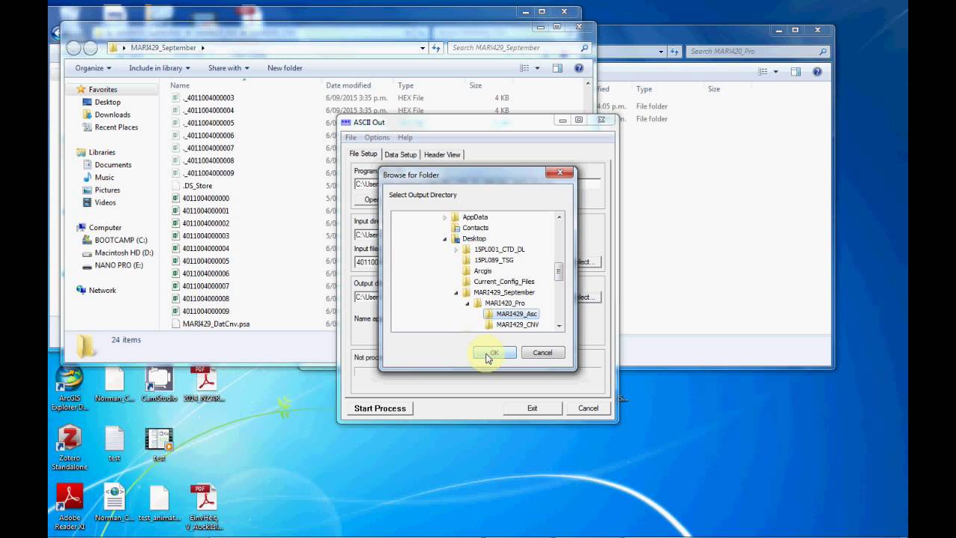Click New folder in Explorer toolbar
Image resolution: width=956 pixels, height=538 pixels.
click(285, 68)
